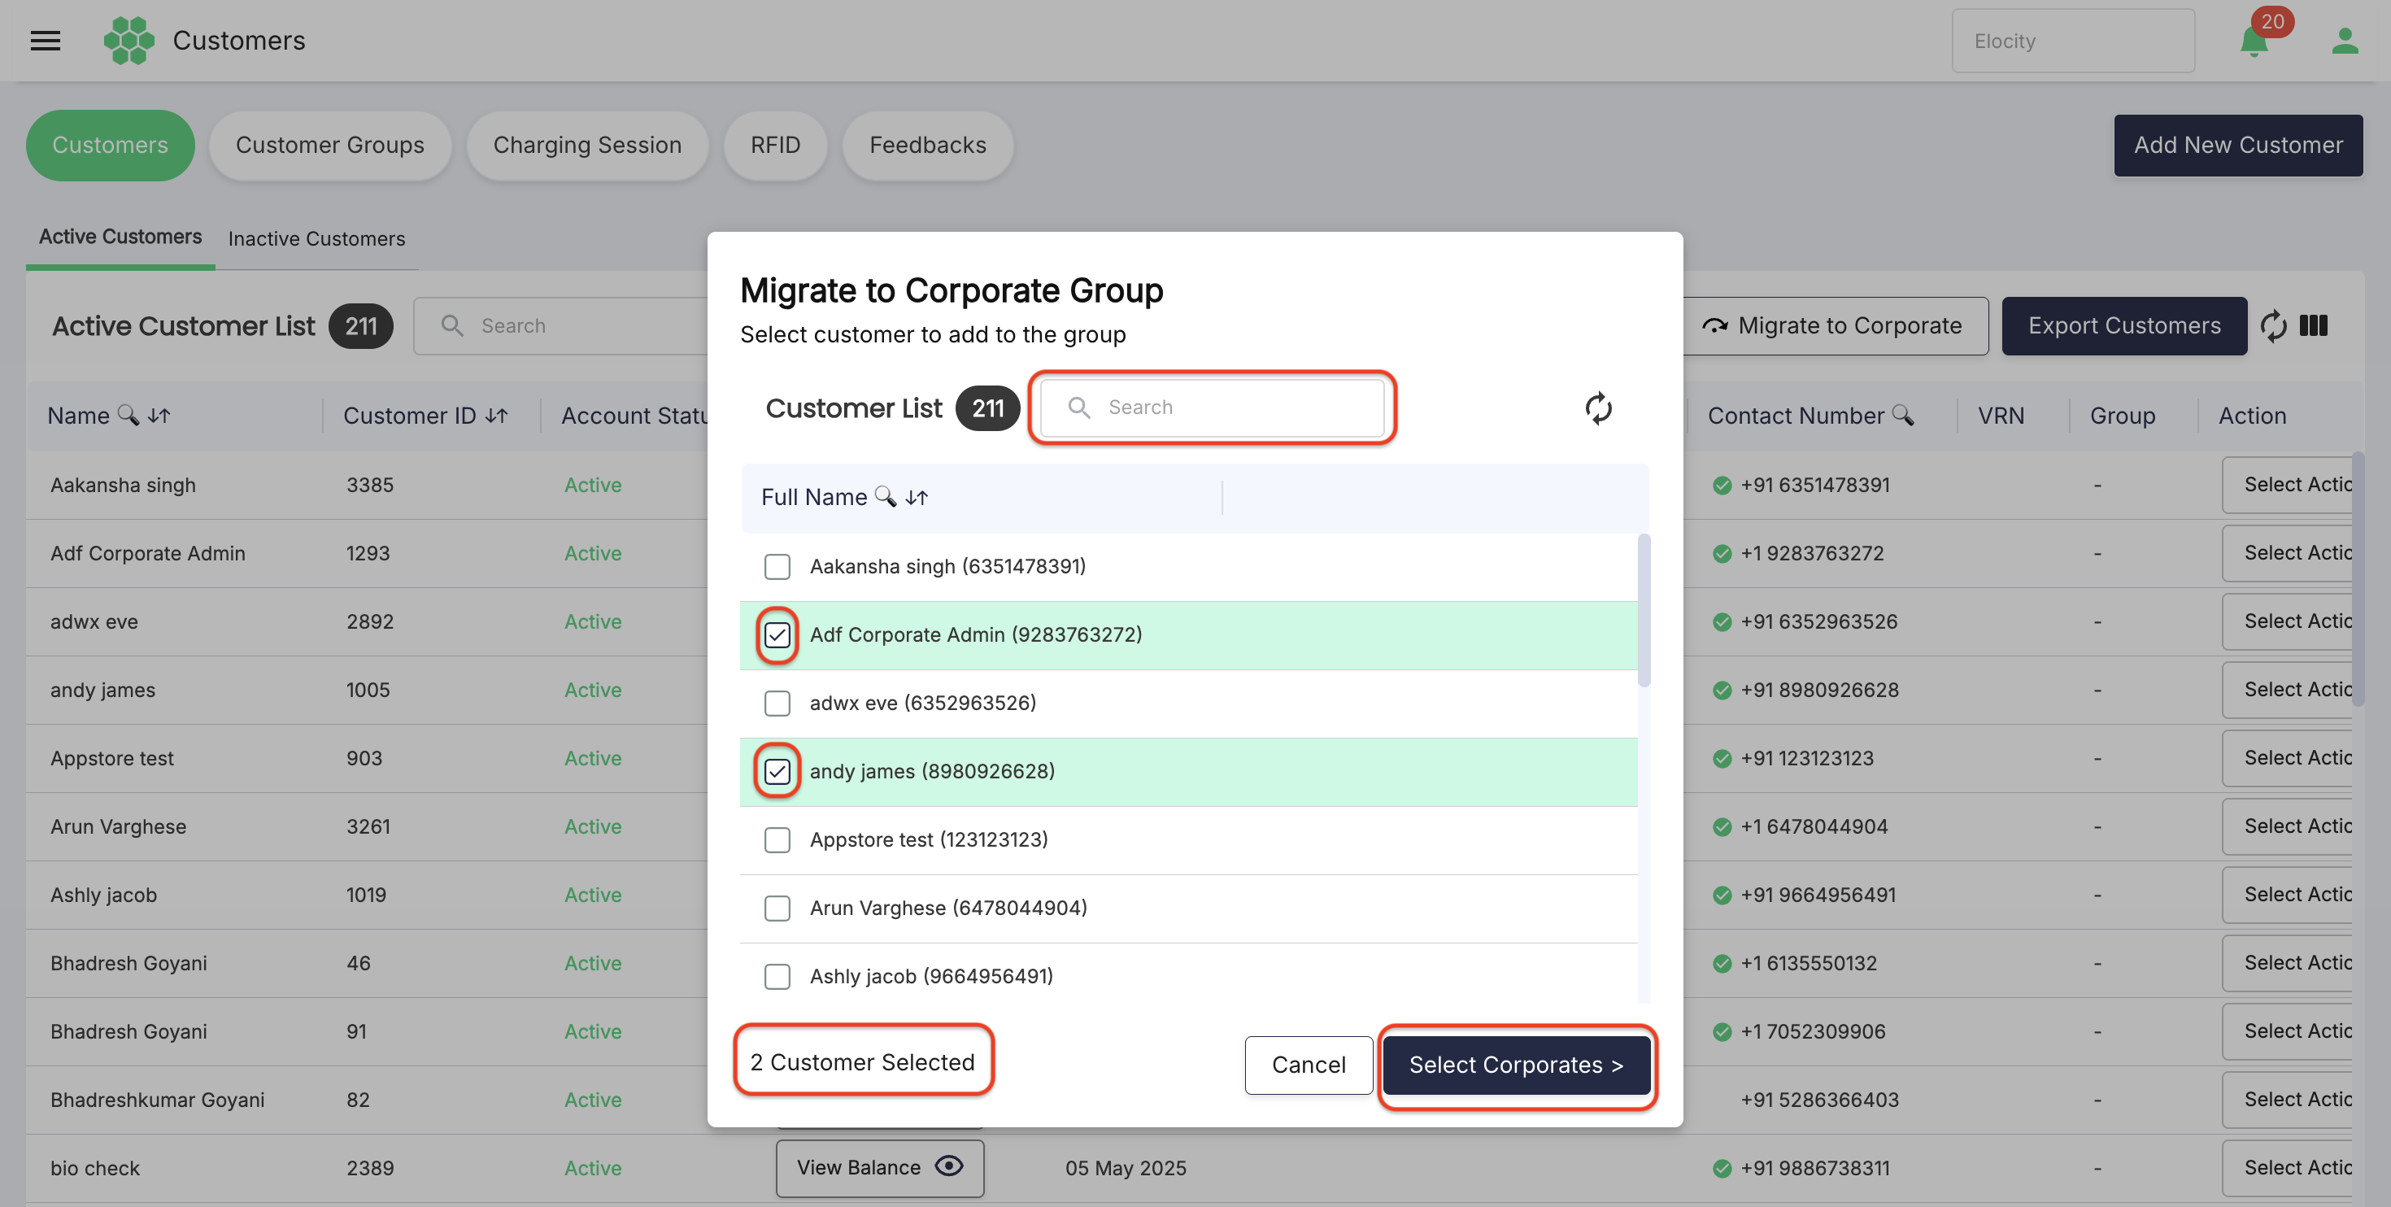The height and width of the screenshot is (1207, 2391).
Task: Sort the dialog list by Full Name
Action: pos(916,498)
